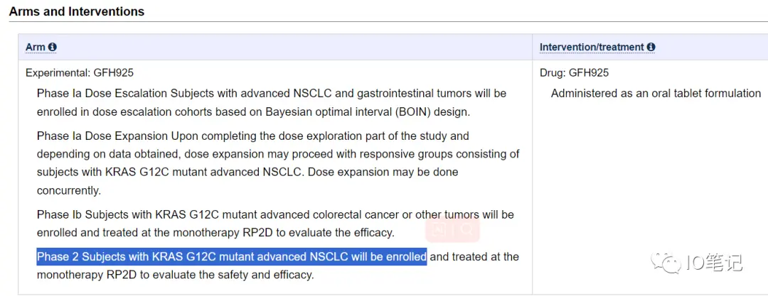Click the Arm column info icon
Image resolution: width=768 pixels, height=296 pixels.
coord(52,48)
